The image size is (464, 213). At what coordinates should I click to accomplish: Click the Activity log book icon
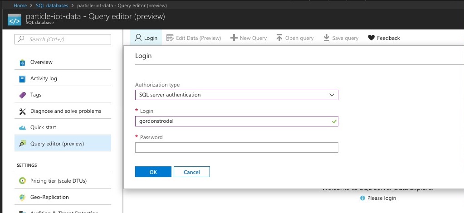22,79
